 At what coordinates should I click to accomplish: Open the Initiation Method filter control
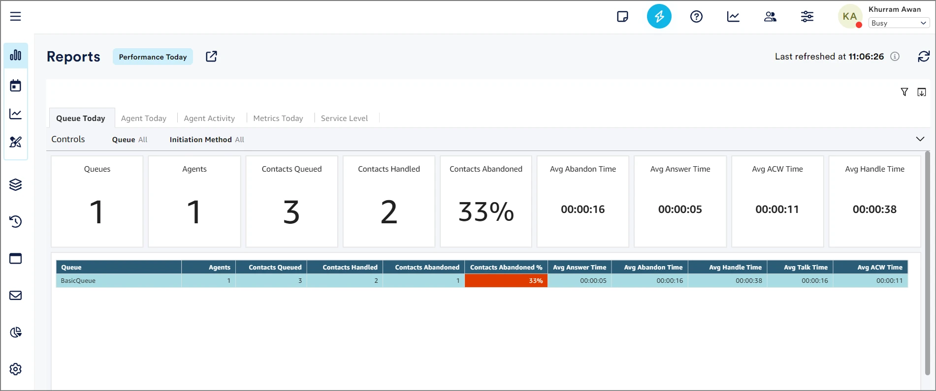pyautogui.click(x=207, y=140)
